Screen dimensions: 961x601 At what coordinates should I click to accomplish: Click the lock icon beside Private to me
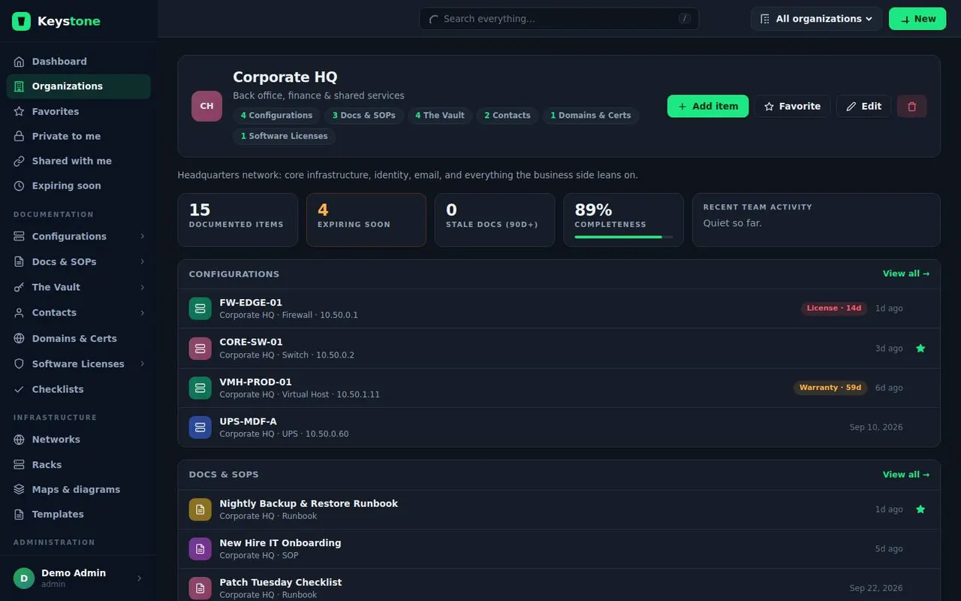pyautogui.click(x=20, y=137)
